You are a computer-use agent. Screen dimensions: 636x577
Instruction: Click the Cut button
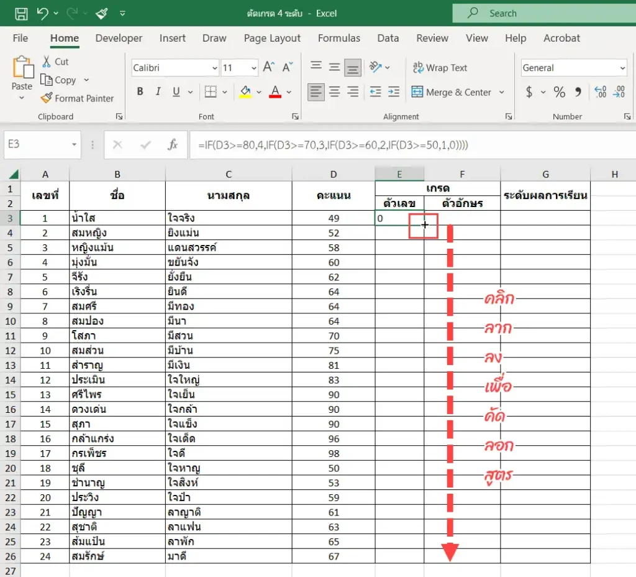coord(55,62)
